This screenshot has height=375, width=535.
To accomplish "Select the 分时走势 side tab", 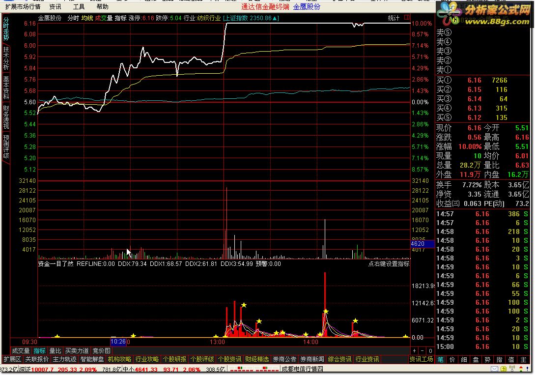I will point(6,29).
